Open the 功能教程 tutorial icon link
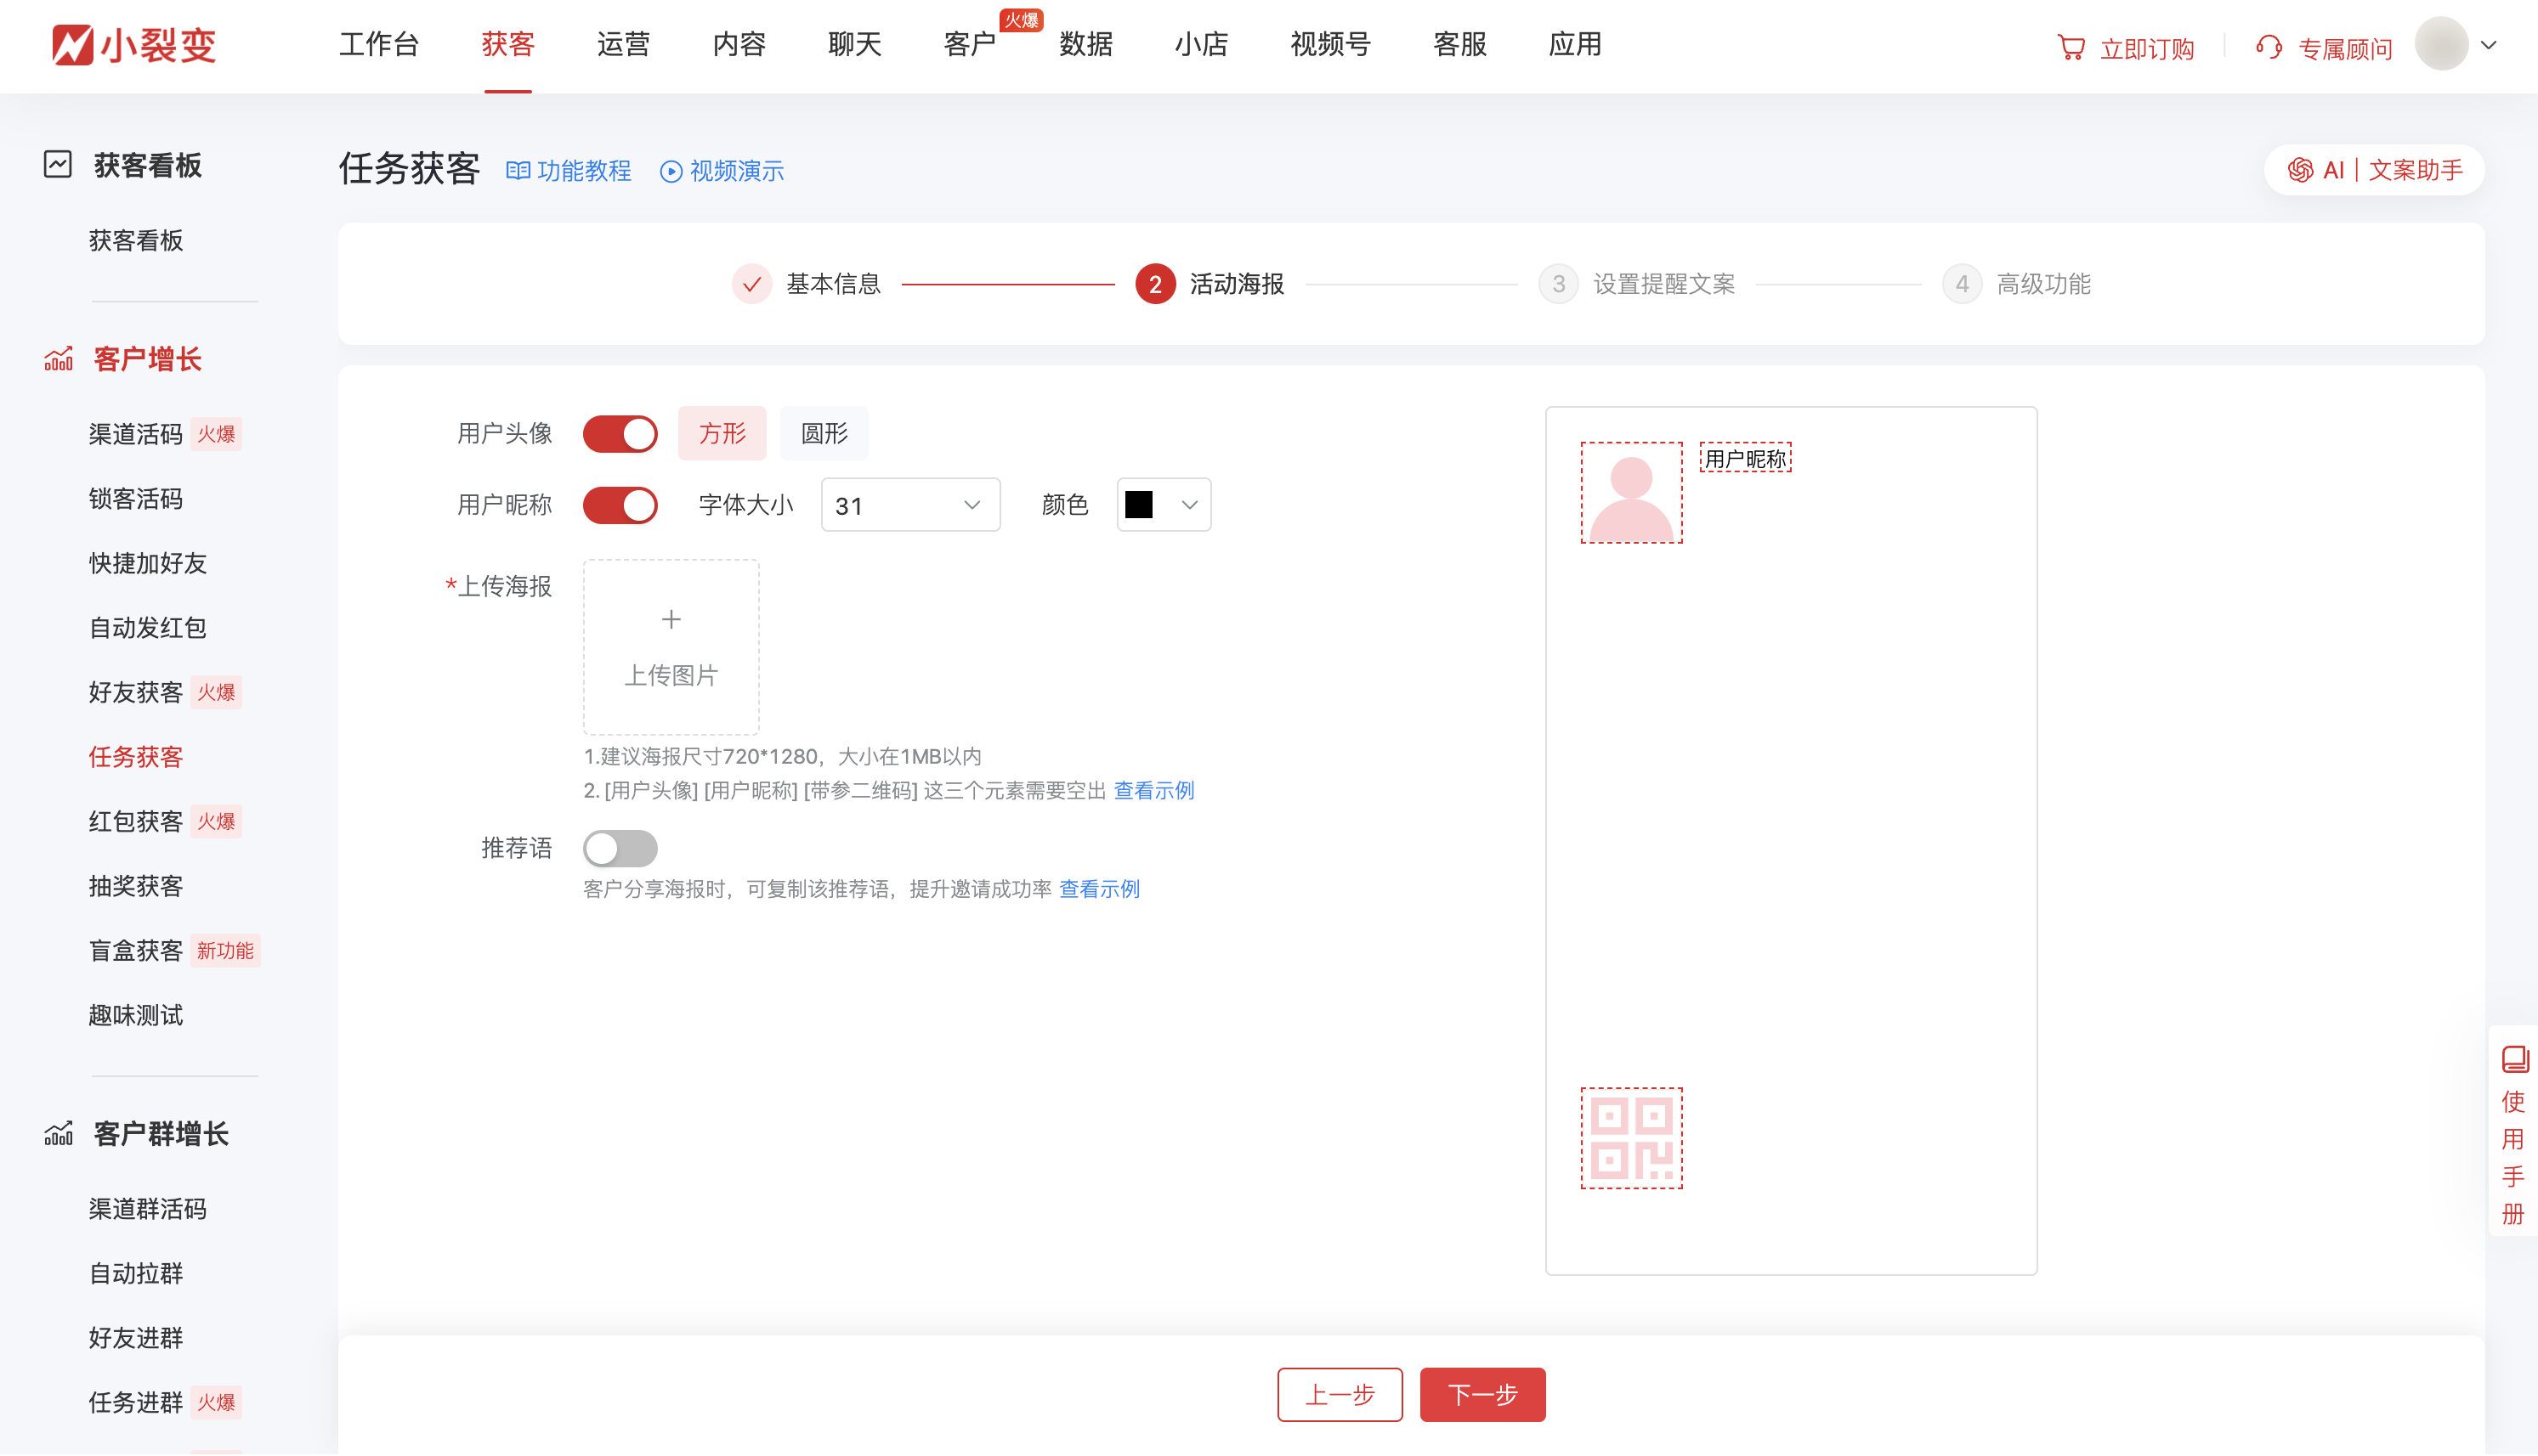The height and width of the screenshot is (1456, 2538). click(519, 170)
